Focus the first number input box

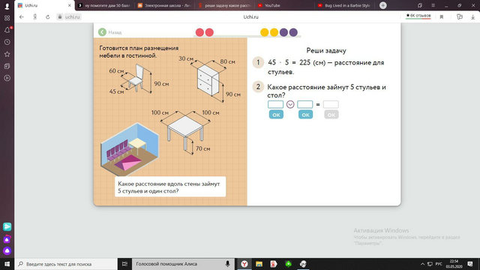pyautogui.click(x=275, y=104)
